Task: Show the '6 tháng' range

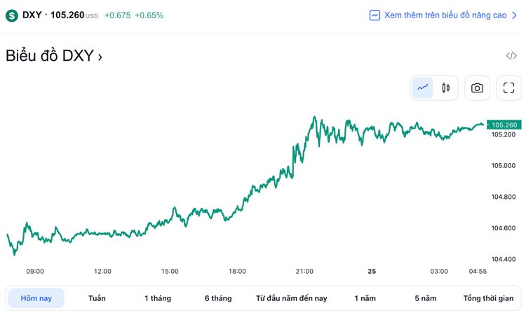Action: [x=218, y=298]
